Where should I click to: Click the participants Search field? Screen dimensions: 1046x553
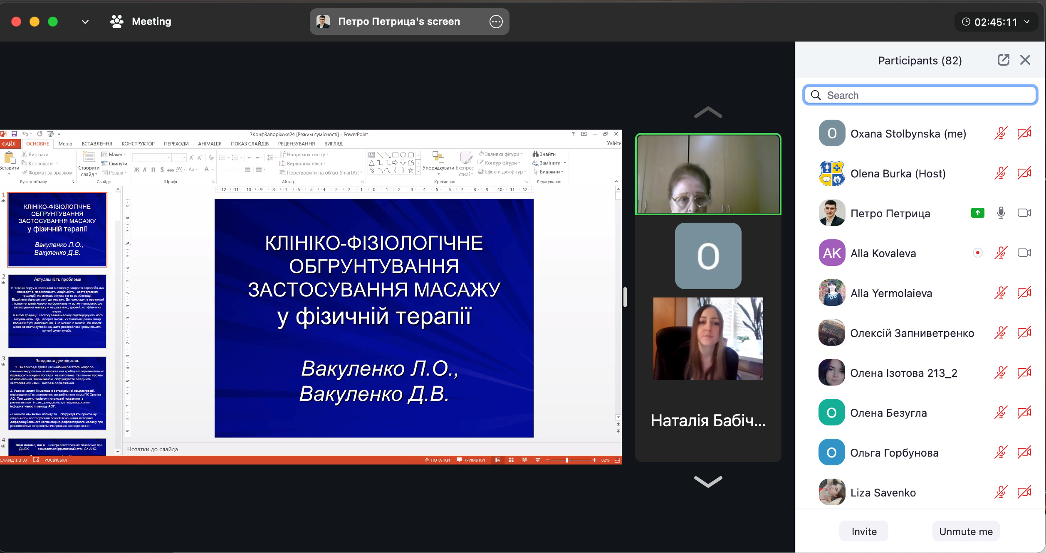(920, 95)
